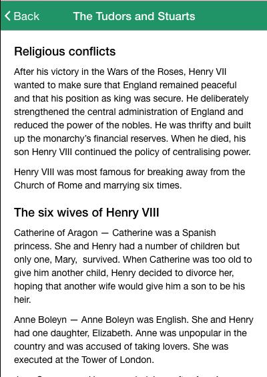
Task: Click the Henry VII name in the first paragraph
Action: [207, 72]
